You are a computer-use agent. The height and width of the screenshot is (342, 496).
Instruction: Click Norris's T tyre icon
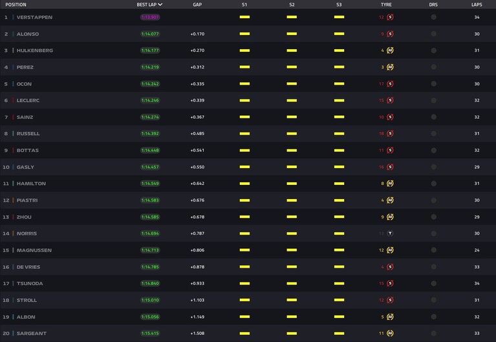[x=390, y=233]
